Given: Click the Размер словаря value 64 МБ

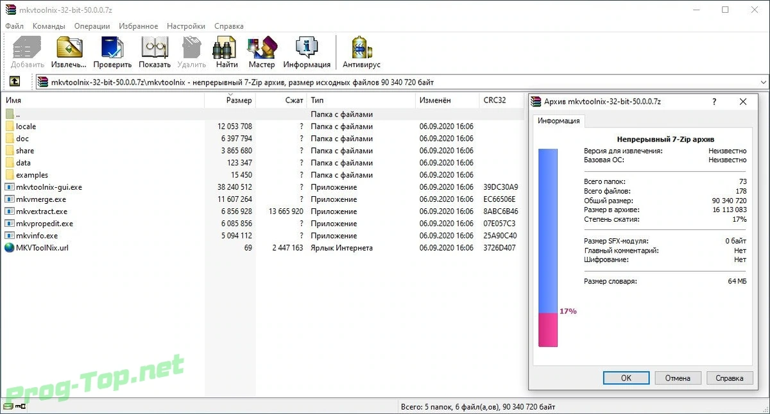Looking at the screenshot, I should pyautogui.click(x=737, y=281).
